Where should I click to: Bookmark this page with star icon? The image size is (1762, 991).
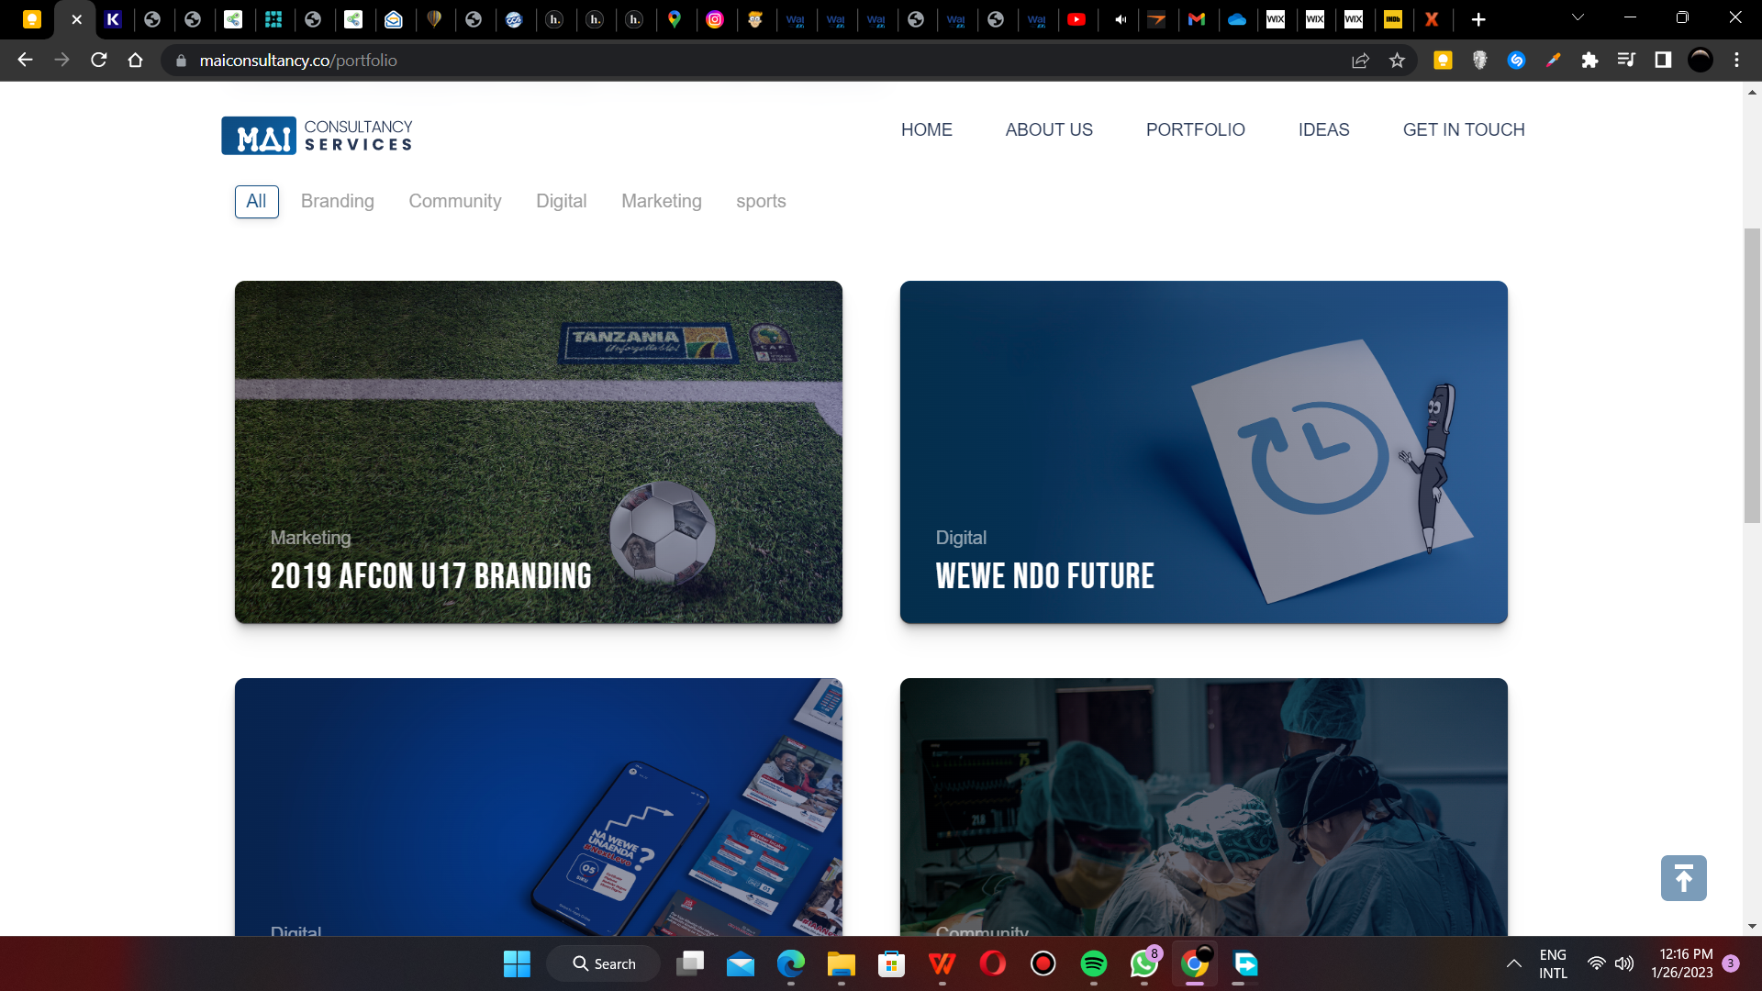[1397, 61]
